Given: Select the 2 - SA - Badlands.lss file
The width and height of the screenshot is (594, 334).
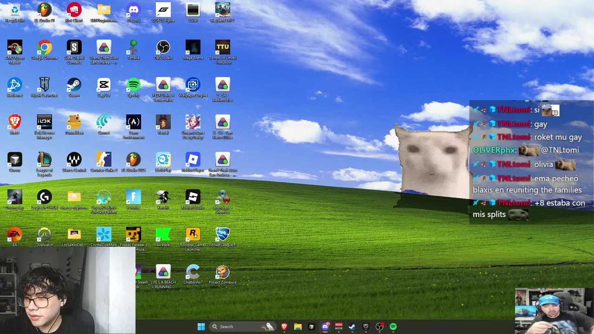Looking at the screenshot, I should (223, 90).
